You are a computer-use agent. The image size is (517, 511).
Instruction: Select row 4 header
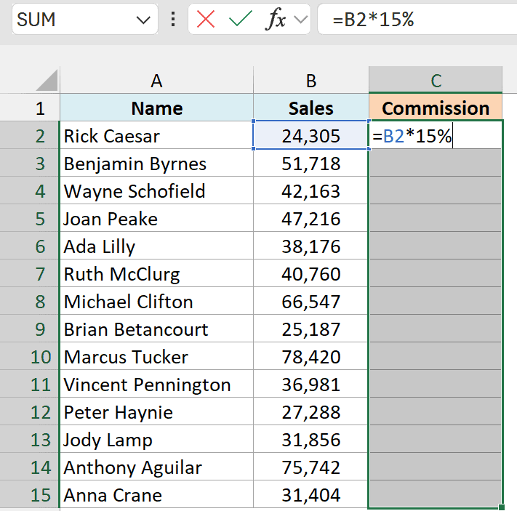[x=30, y=191]
